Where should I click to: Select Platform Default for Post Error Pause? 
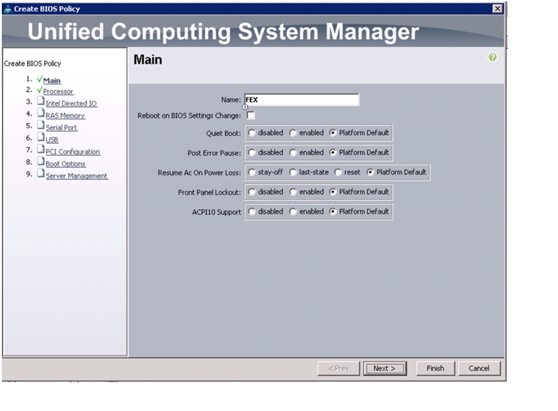click(332, 152)
